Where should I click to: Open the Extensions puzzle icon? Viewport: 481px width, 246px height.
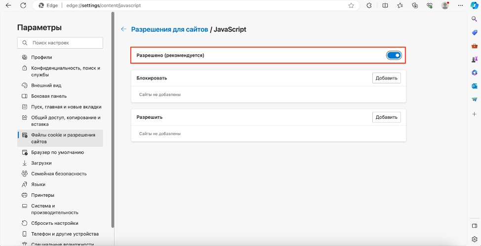[x=369, y=5]
